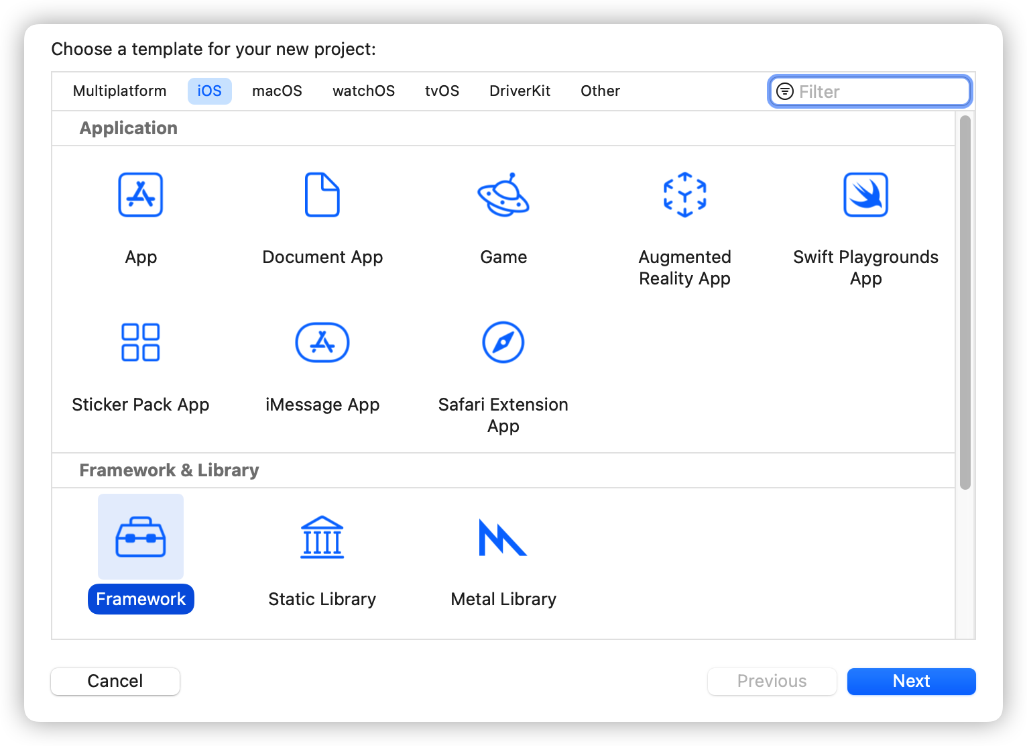Click the "Framework" template label

[141, 599]
